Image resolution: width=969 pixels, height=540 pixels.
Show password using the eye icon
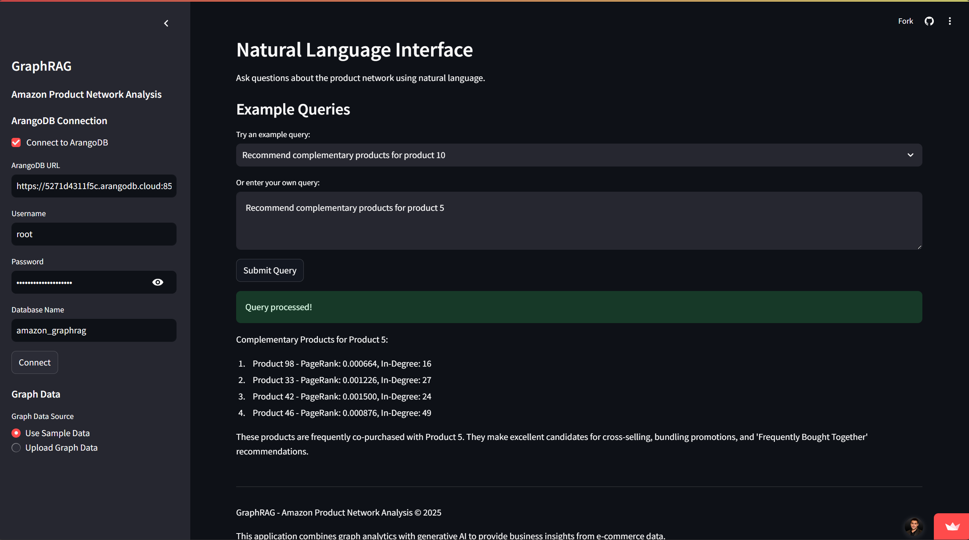tap(158, 282)
